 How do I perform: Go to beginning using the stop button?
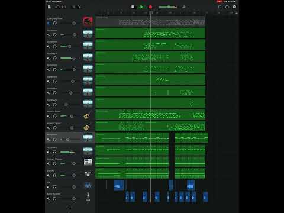pos(133,7)
